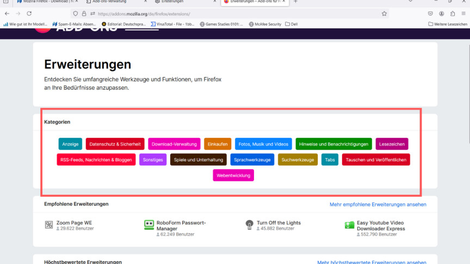The height and width of the screenshot is (264, 470).
Task: Select the Tabs category
Action: click(330, 160)
